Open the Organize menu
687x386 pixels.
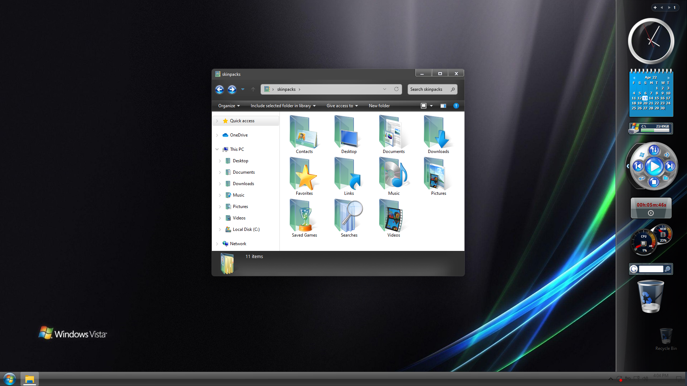(x=229, y=106)
